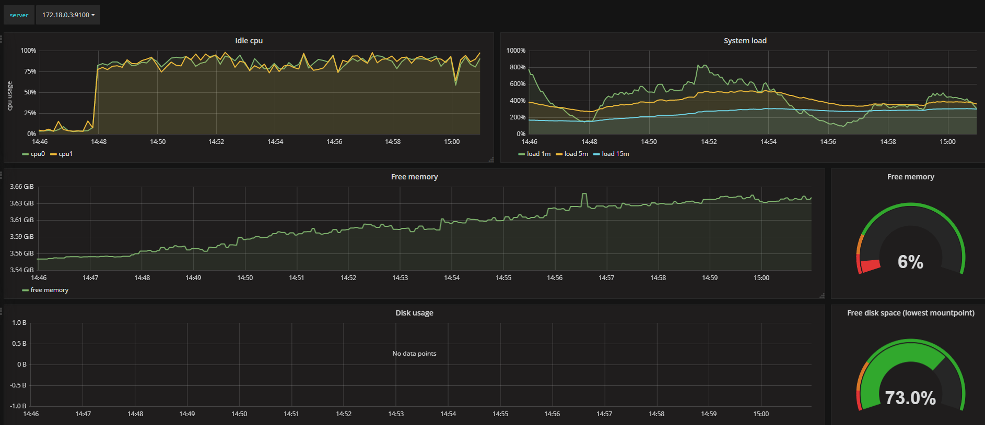Click the server variable label

click(x=19, y=15)
